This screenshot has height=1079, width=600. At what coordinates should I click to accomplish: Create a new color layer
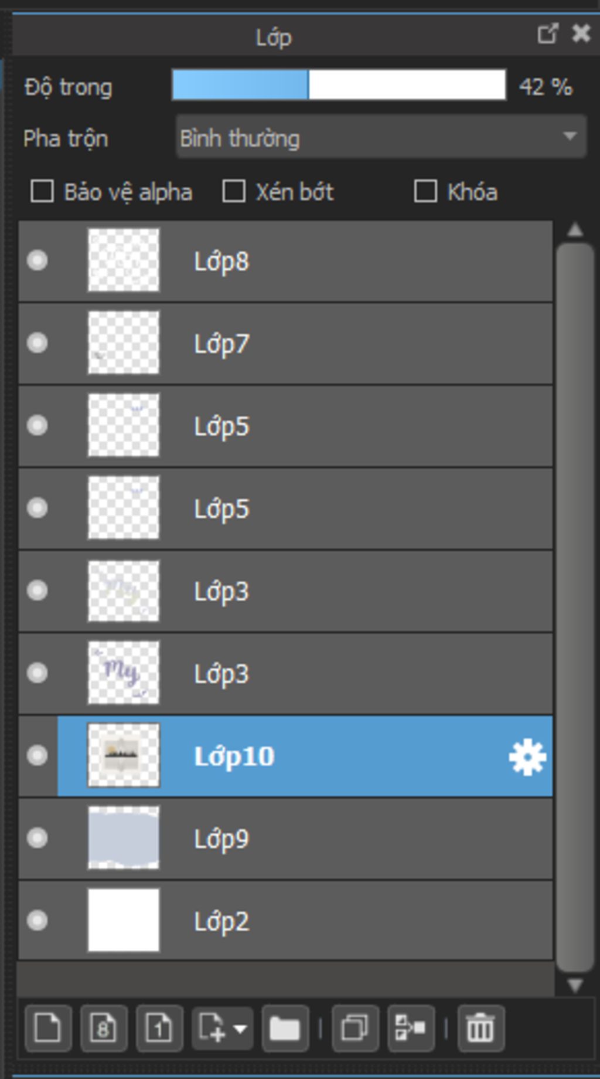[48, 1028]
